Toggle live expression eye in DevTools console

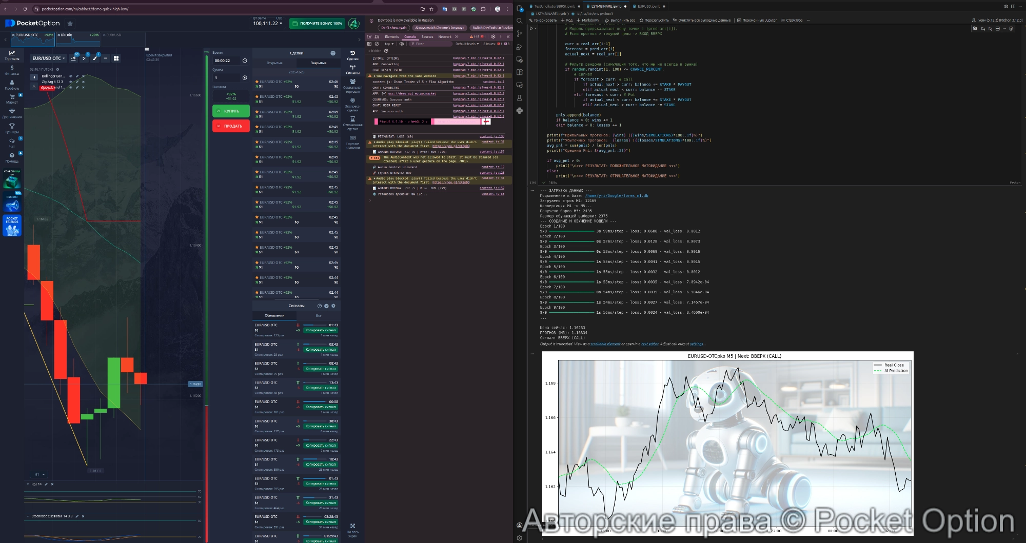point(402,44)
